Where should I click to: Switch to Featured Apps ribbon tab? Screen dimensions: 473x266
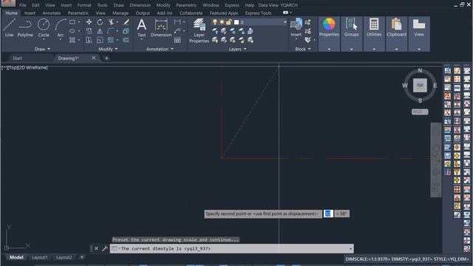point(224,13)
